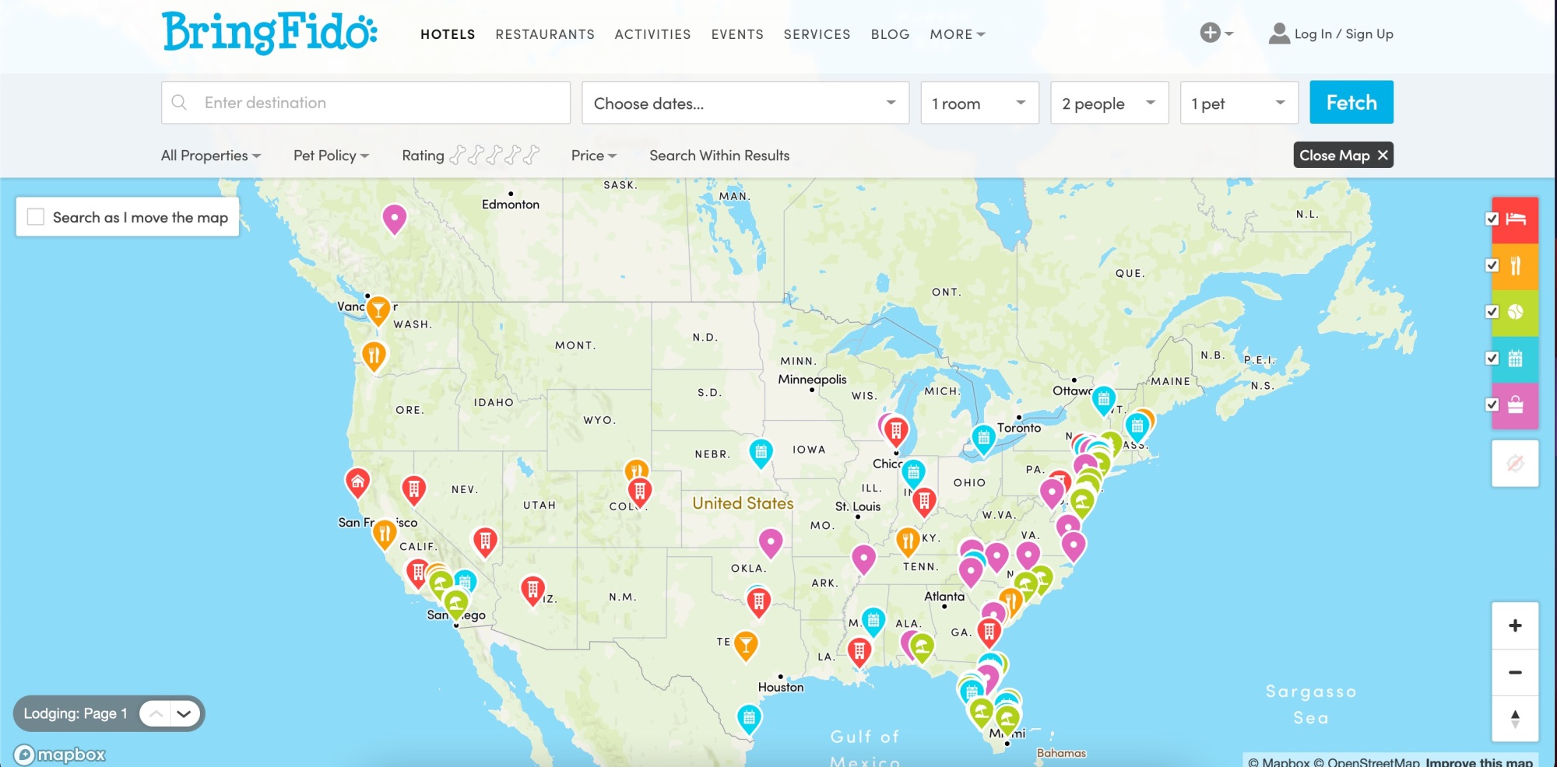Viewport: 1557px width, 767px height.
Task: Click the plus circle icon in header
Action: (x=1210, y=33)
